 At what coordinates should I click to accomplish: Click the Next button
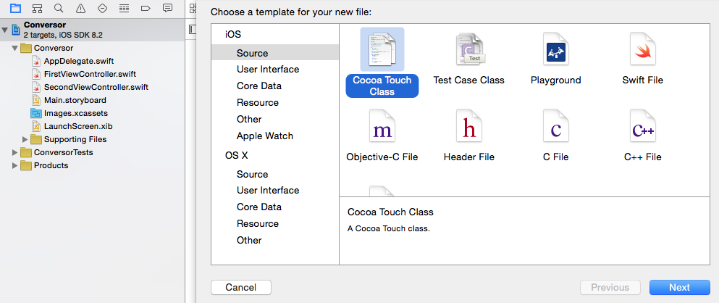pyautogui.click(x=680, y=287)
